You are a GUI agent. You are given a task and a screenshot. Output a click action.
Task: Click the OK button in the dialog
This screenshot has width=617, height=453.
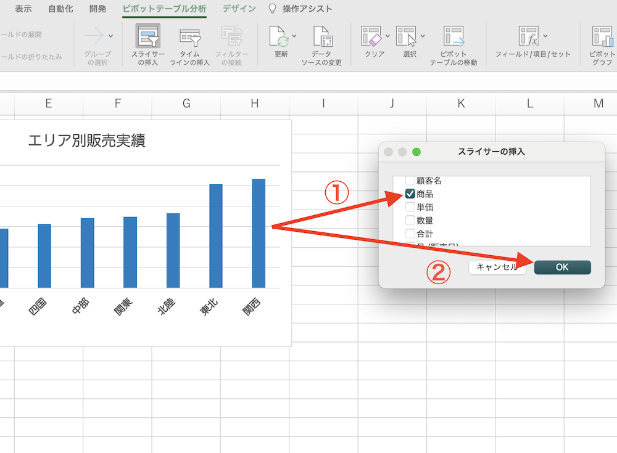(x=562, y=267)
